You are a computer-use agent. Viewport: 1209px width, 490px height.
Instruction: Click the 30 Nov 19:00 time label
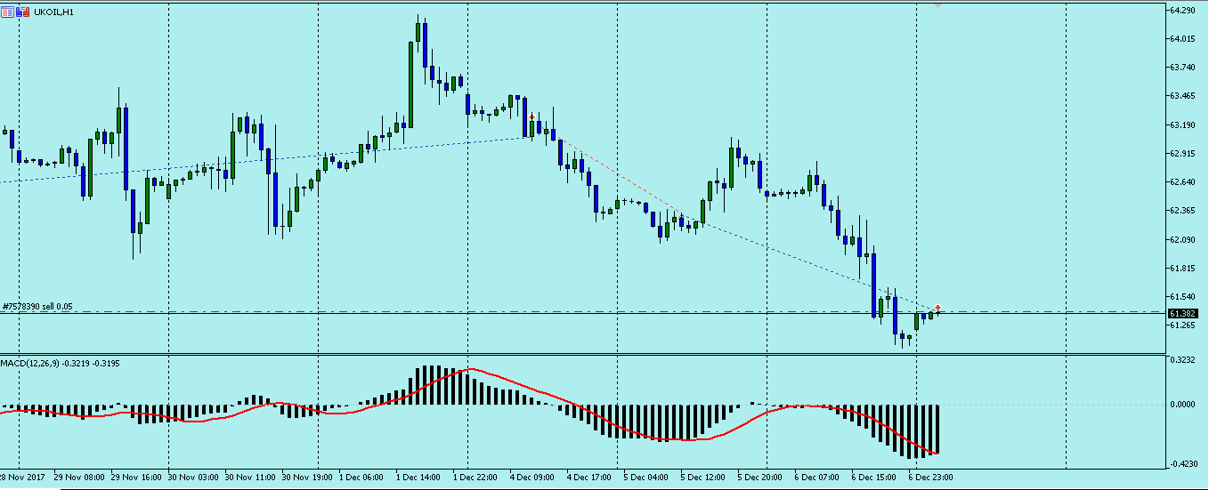click(x=308, y=478)
